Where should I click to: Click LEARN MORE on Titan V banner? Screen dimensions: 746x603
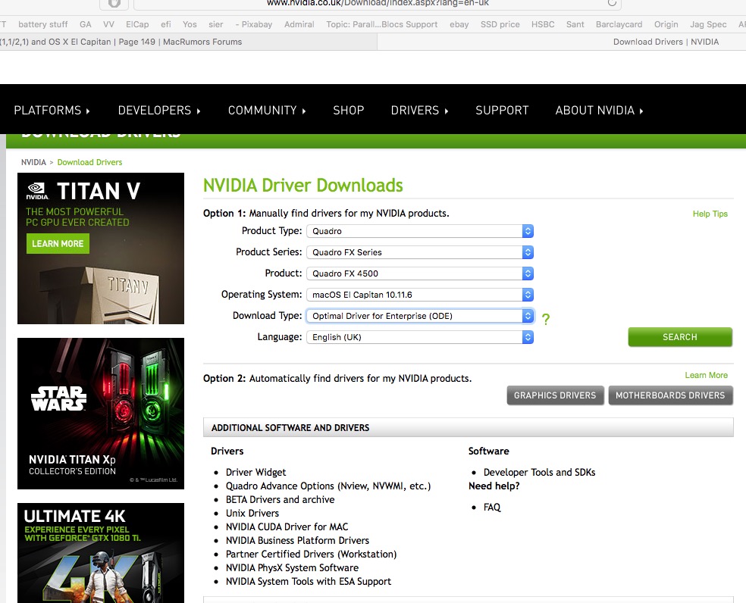[58, 243]
